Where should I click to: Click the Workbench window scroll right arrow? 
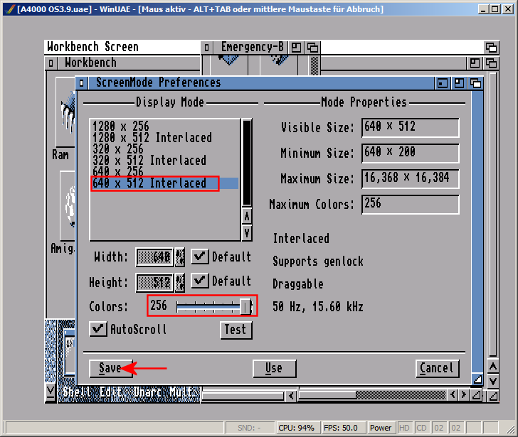tap(463, 394)
